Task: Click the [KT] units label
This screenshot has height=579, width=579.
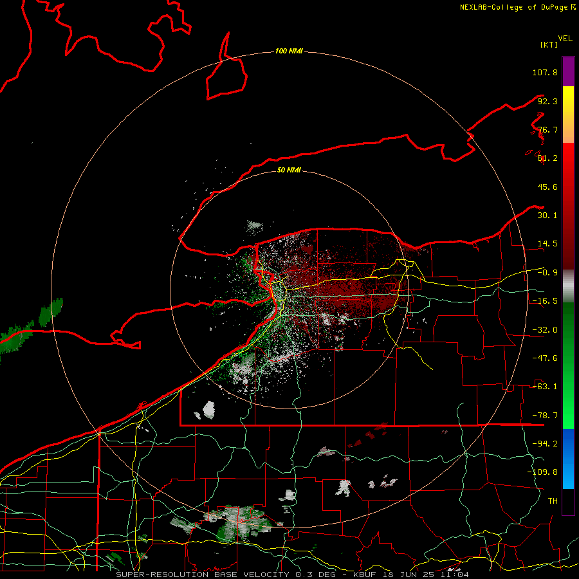Action: coord(549,44)
